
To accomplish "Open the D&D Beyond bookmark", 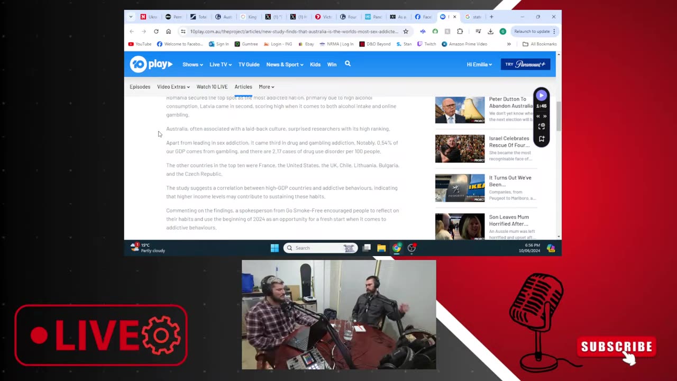I will click(374, 44).
